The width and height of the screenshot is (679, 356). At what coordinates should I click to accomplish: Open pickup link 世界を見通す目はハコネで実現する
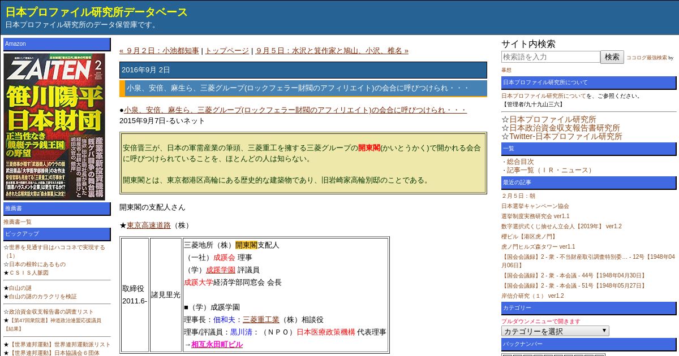pyautogui.click(x=54, y=251)
